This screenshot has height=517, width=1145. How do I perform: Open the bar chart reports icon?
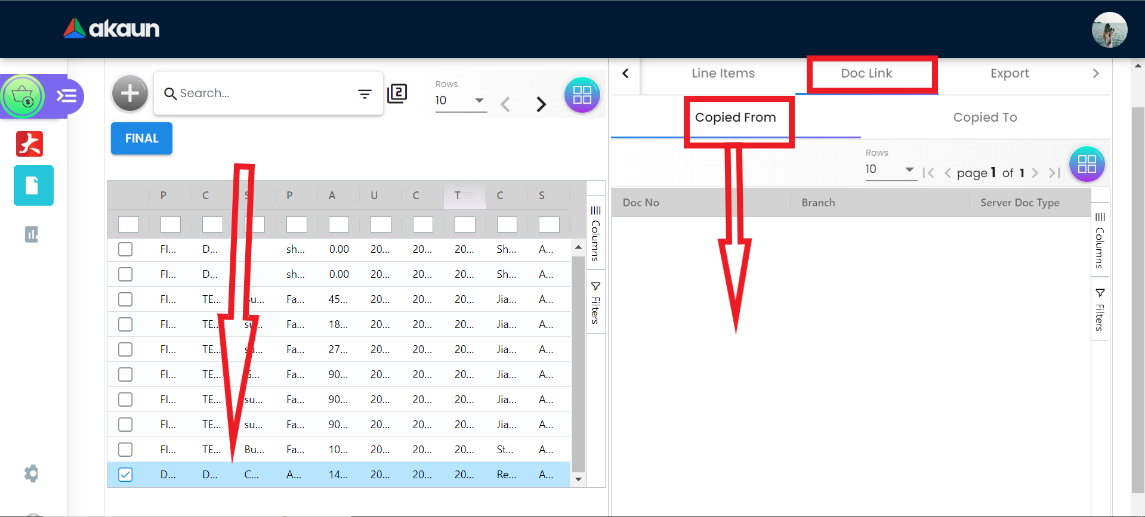coord(32,234)
